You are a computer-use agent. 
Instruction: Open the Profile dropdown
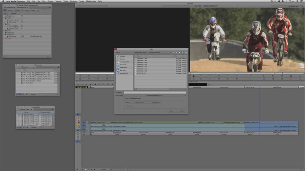click(x=140, y=103)
